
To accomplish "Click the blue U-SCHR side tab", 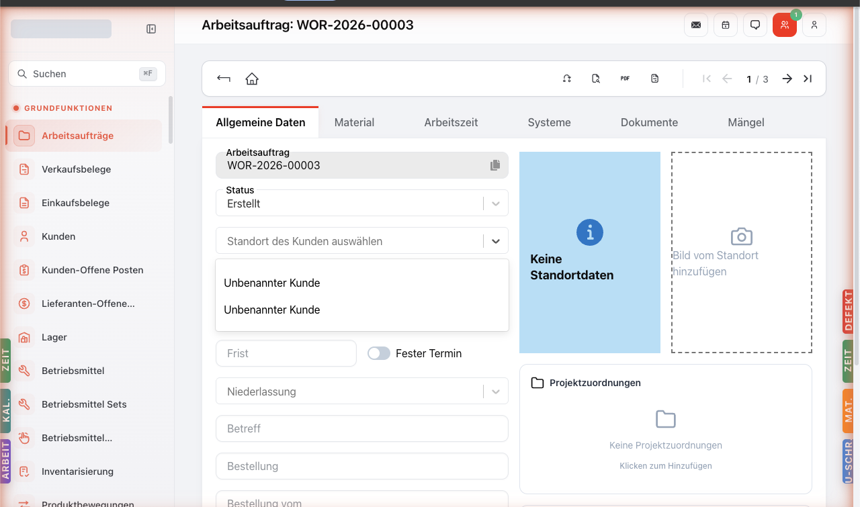I will 849,461.
